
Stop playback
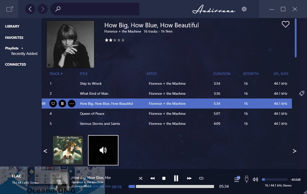point(164,178)
